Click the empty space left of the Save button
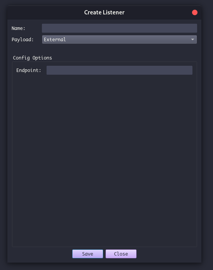Viewport: 213px width, 270px height. tap(41, 254)
